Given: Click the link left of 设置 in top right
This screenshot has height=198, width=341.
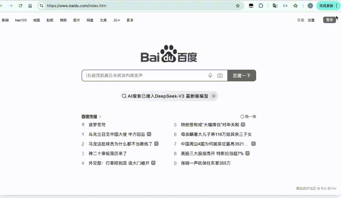Looking at the screenshot, I should point(301,20).
